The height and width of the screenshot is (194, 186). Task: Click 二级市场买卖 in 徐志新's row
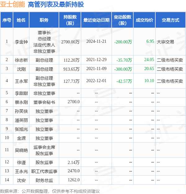(170, 60)
